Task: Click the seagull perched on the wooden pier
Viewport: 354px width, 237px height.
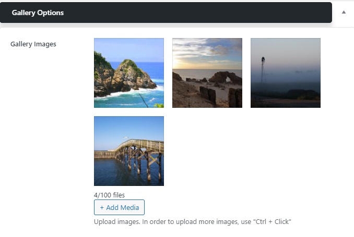Action: [126, 138]
